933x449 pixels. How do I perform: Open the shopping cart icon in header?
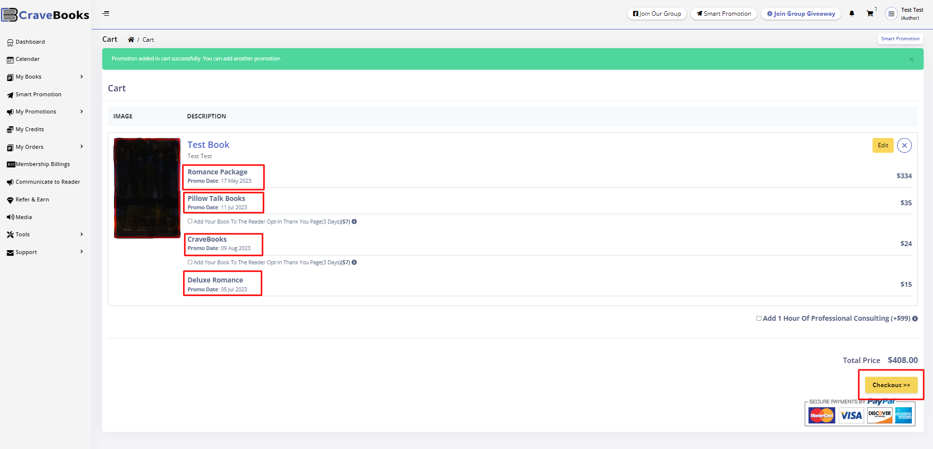coord(870,14)
